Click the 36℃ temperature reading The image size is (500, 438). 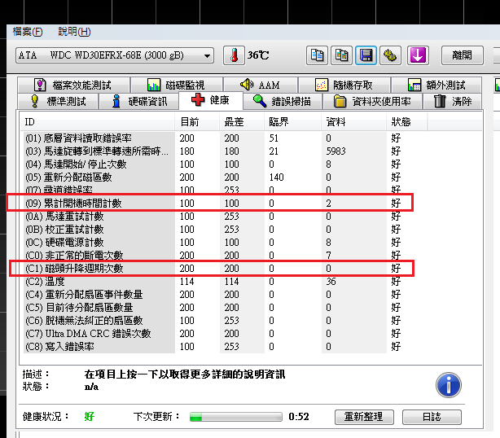(x=258, y=55)
